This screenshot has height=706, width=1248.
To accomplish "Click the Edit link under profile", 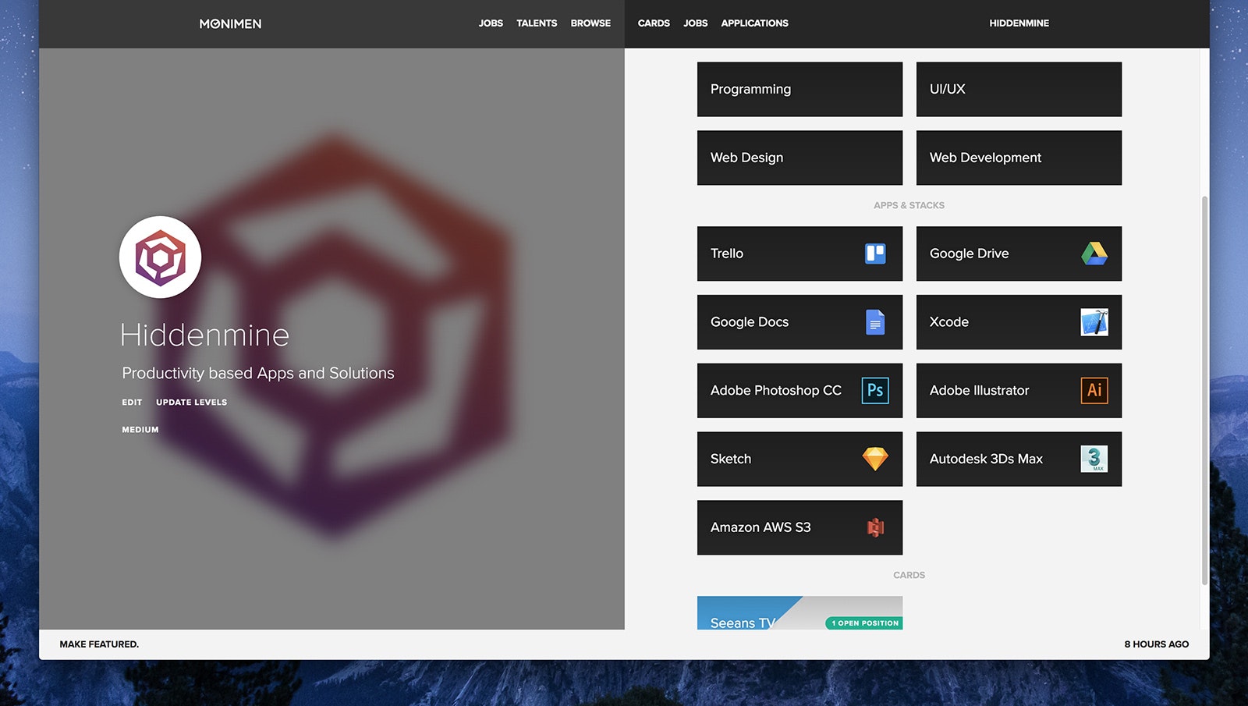I will (x=132, y=403).
